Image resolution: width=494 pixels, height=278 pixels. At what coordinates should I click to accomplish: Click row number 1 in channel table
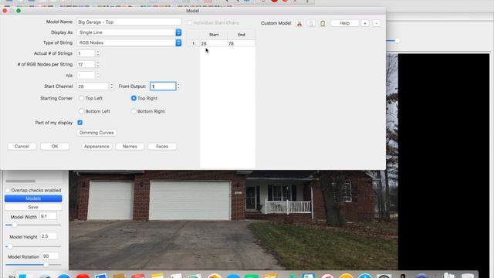pyautogui.click(x=194, y=43)
